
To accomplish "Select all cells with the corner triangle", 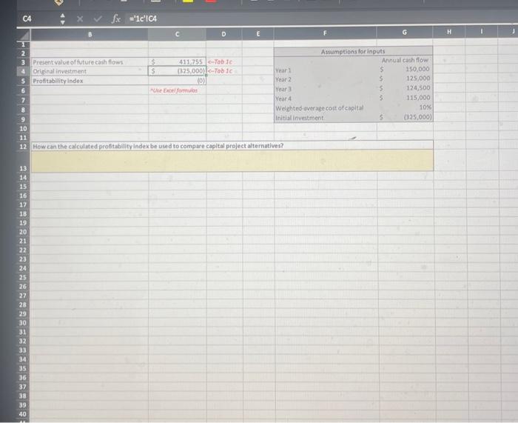I will click(24, 35).
